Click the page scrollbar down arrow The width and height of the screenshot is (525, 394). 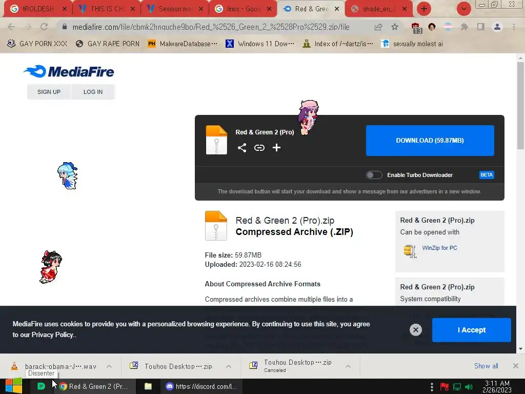point(520,349)
